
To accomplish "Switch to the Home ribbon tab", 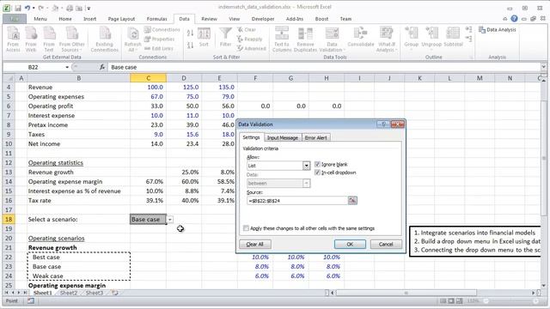I will pyautogui.click(x=65, y=19).
